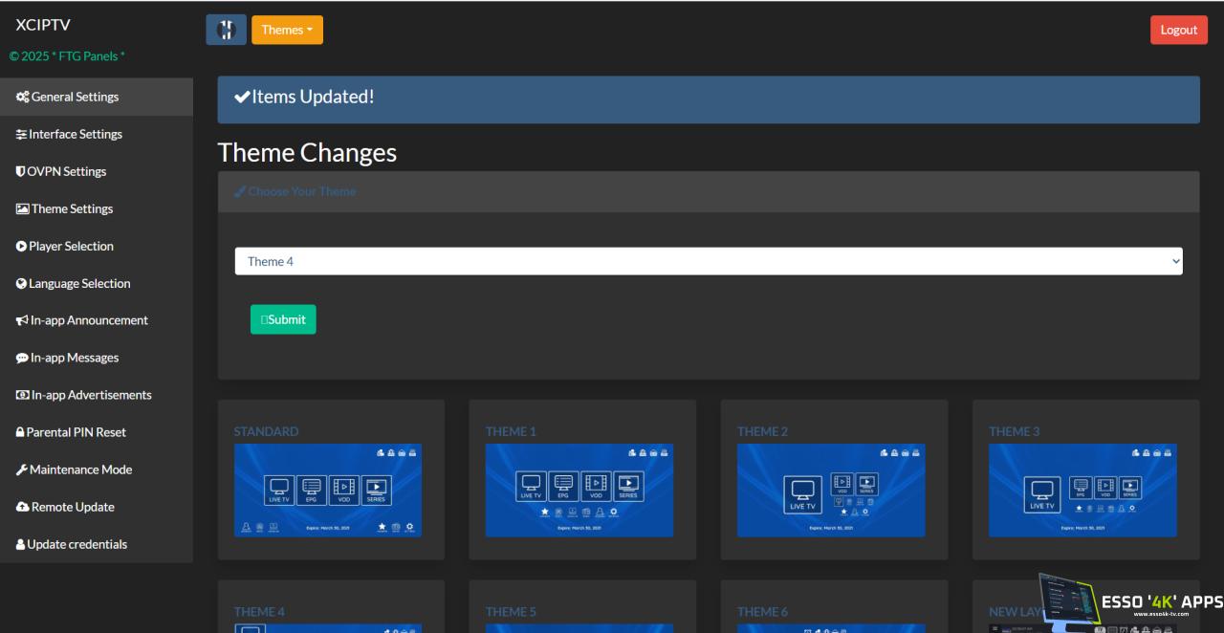Click the gears icon beside General Settings
Viewport: 1224px width, 633px height.
22,98
